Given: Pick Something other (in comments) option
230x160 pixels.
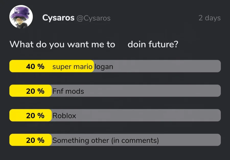Looking at the screenshot, I should click(115, 140).
